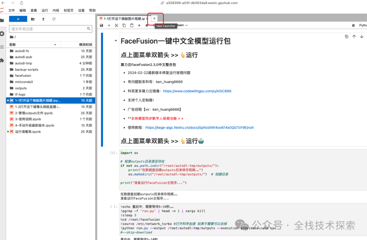The height and width of the screenshot is (240, 367).
Task: Select the miniconda3 folder
Action: pyautogui.click(x=51, y=82)
